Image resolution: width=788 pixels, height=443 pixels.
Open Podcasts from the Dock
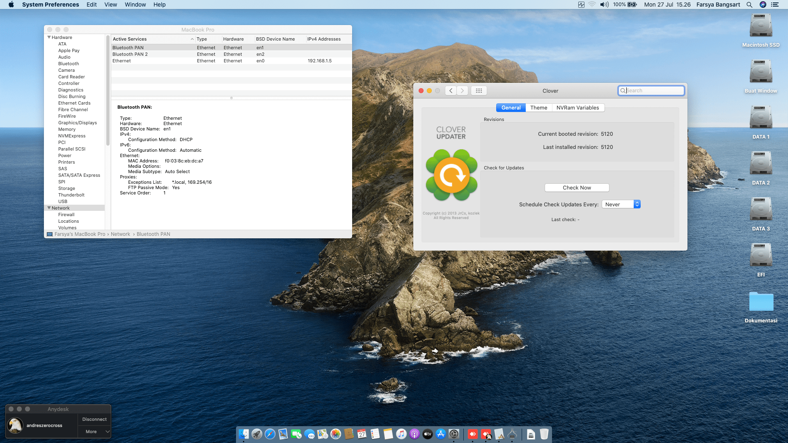pyautogui.click(x=415, y=434)
